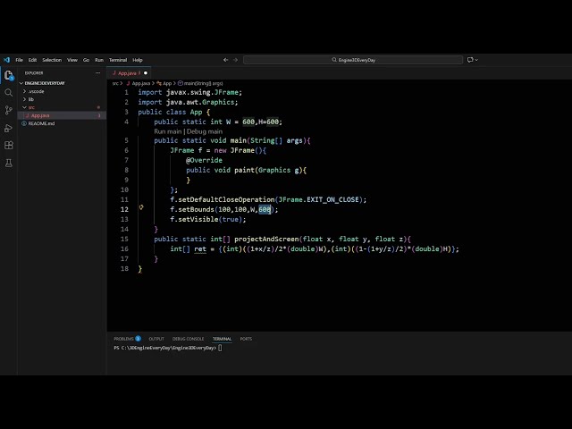Click the selected '600' in setBounds
572x429 pixels.
pyautogui.click(x=265, y=210)
